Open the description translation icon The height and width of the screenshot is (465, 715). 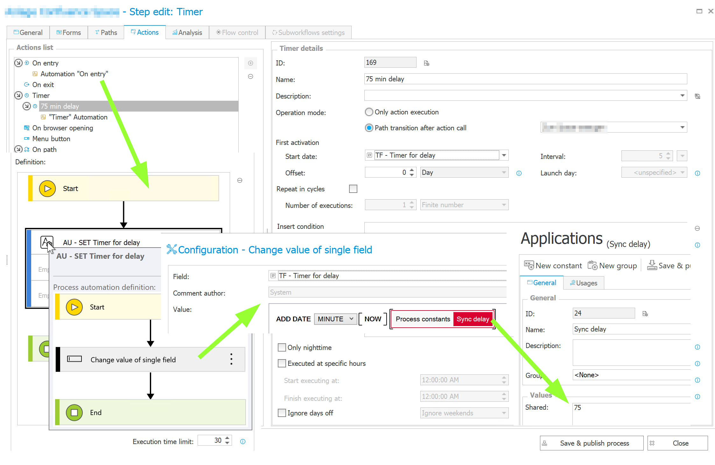tap(697, 96)
